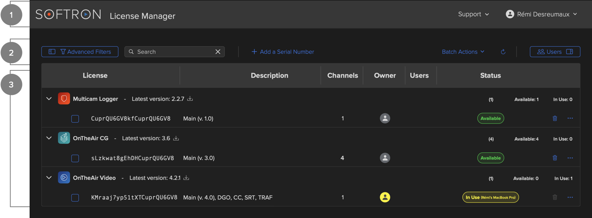Screen dimensions: 592x218
Task: Sort by the Status column header
Action: 491,76
